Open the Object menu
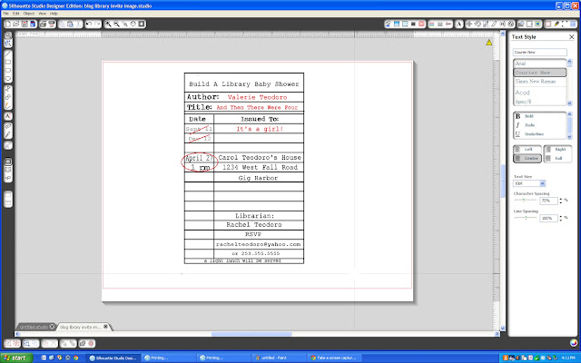 pyautogui.click(x=29, y=14)
